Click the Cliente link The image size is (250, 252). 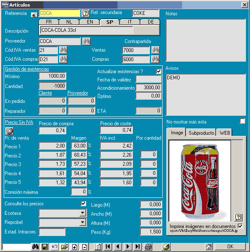45,93
